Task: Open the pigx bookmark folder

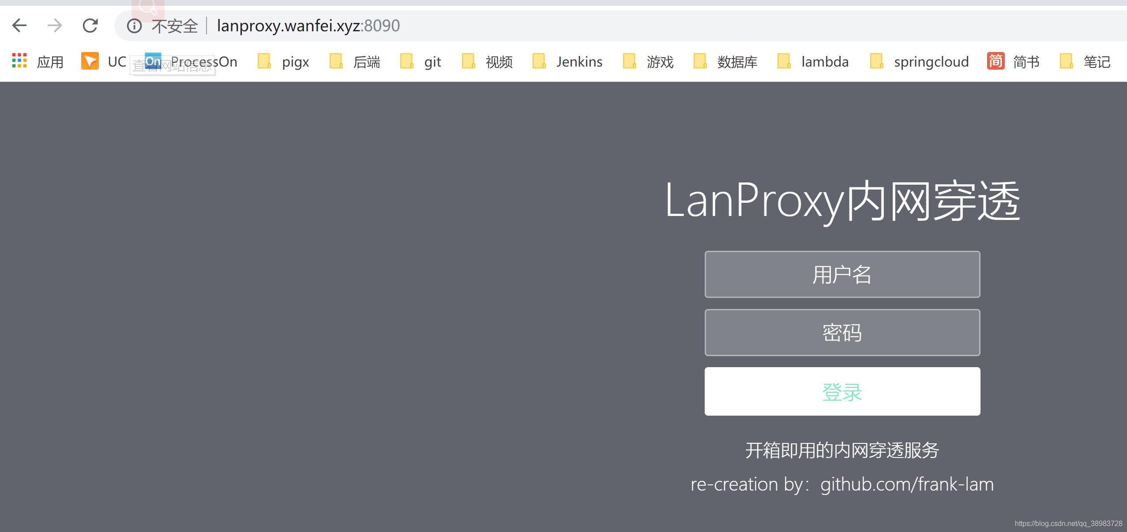Action: 283,61
